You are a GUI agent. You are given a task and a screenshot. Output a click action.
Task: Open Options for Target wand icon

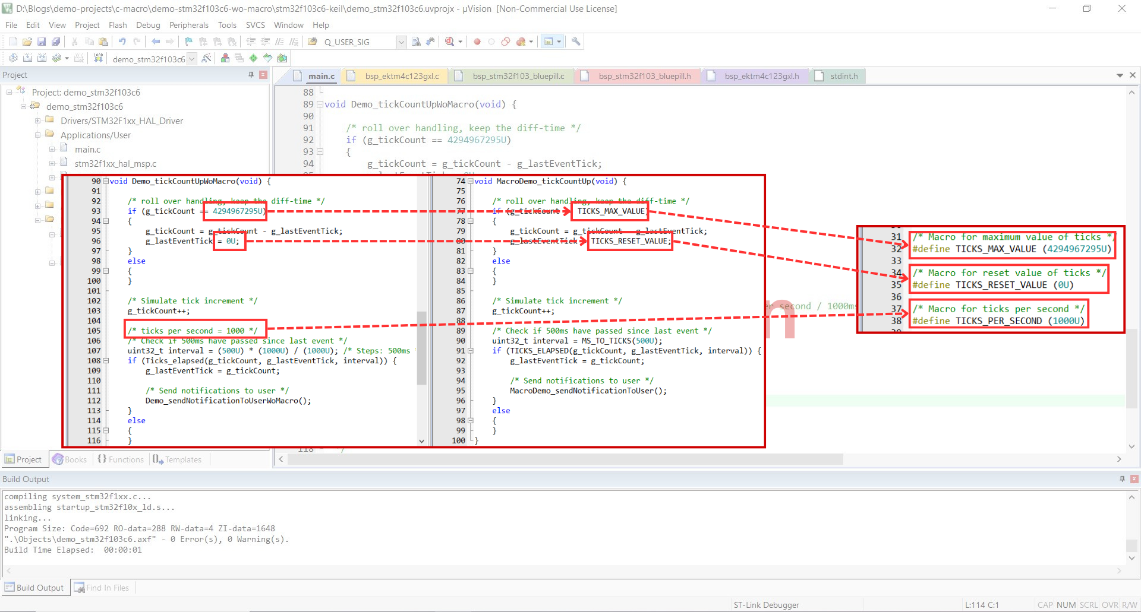[206, 58]
